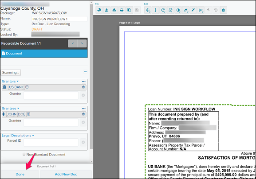
Task: Click the person icon beside JOHN DOE
Action: (4, 114)
